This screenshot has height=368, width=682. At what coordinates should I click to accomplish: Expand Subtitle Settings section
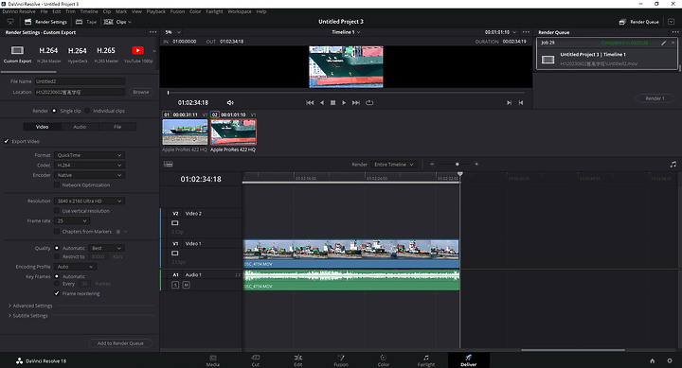click(x=27, y=316)
